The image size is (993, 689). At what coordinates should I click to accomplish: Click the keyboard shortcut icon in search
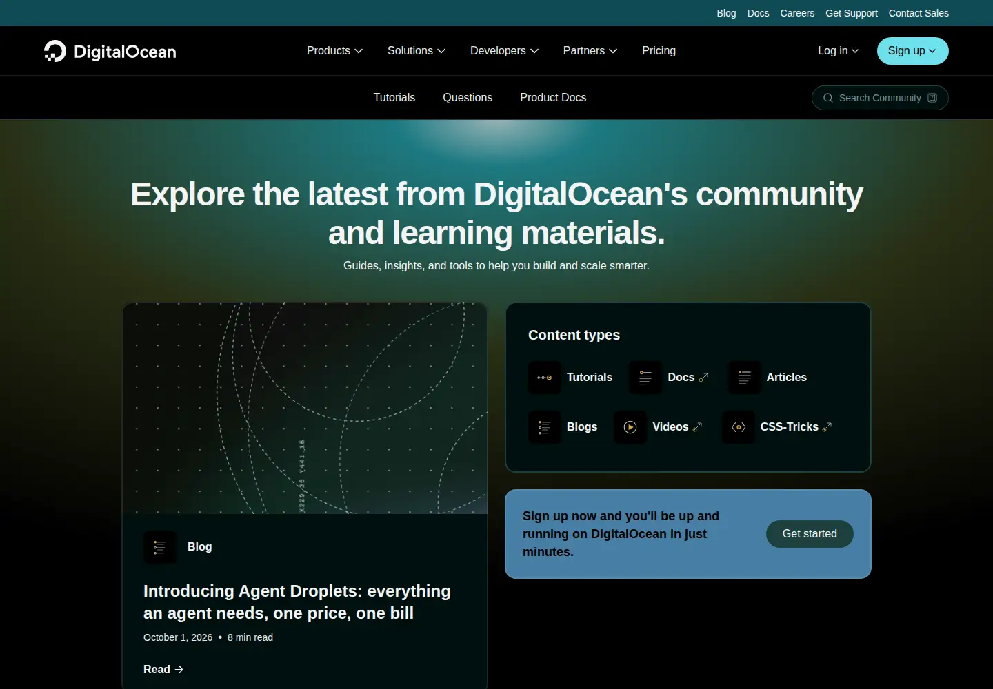pyautogui.click(x=932, y=98)
